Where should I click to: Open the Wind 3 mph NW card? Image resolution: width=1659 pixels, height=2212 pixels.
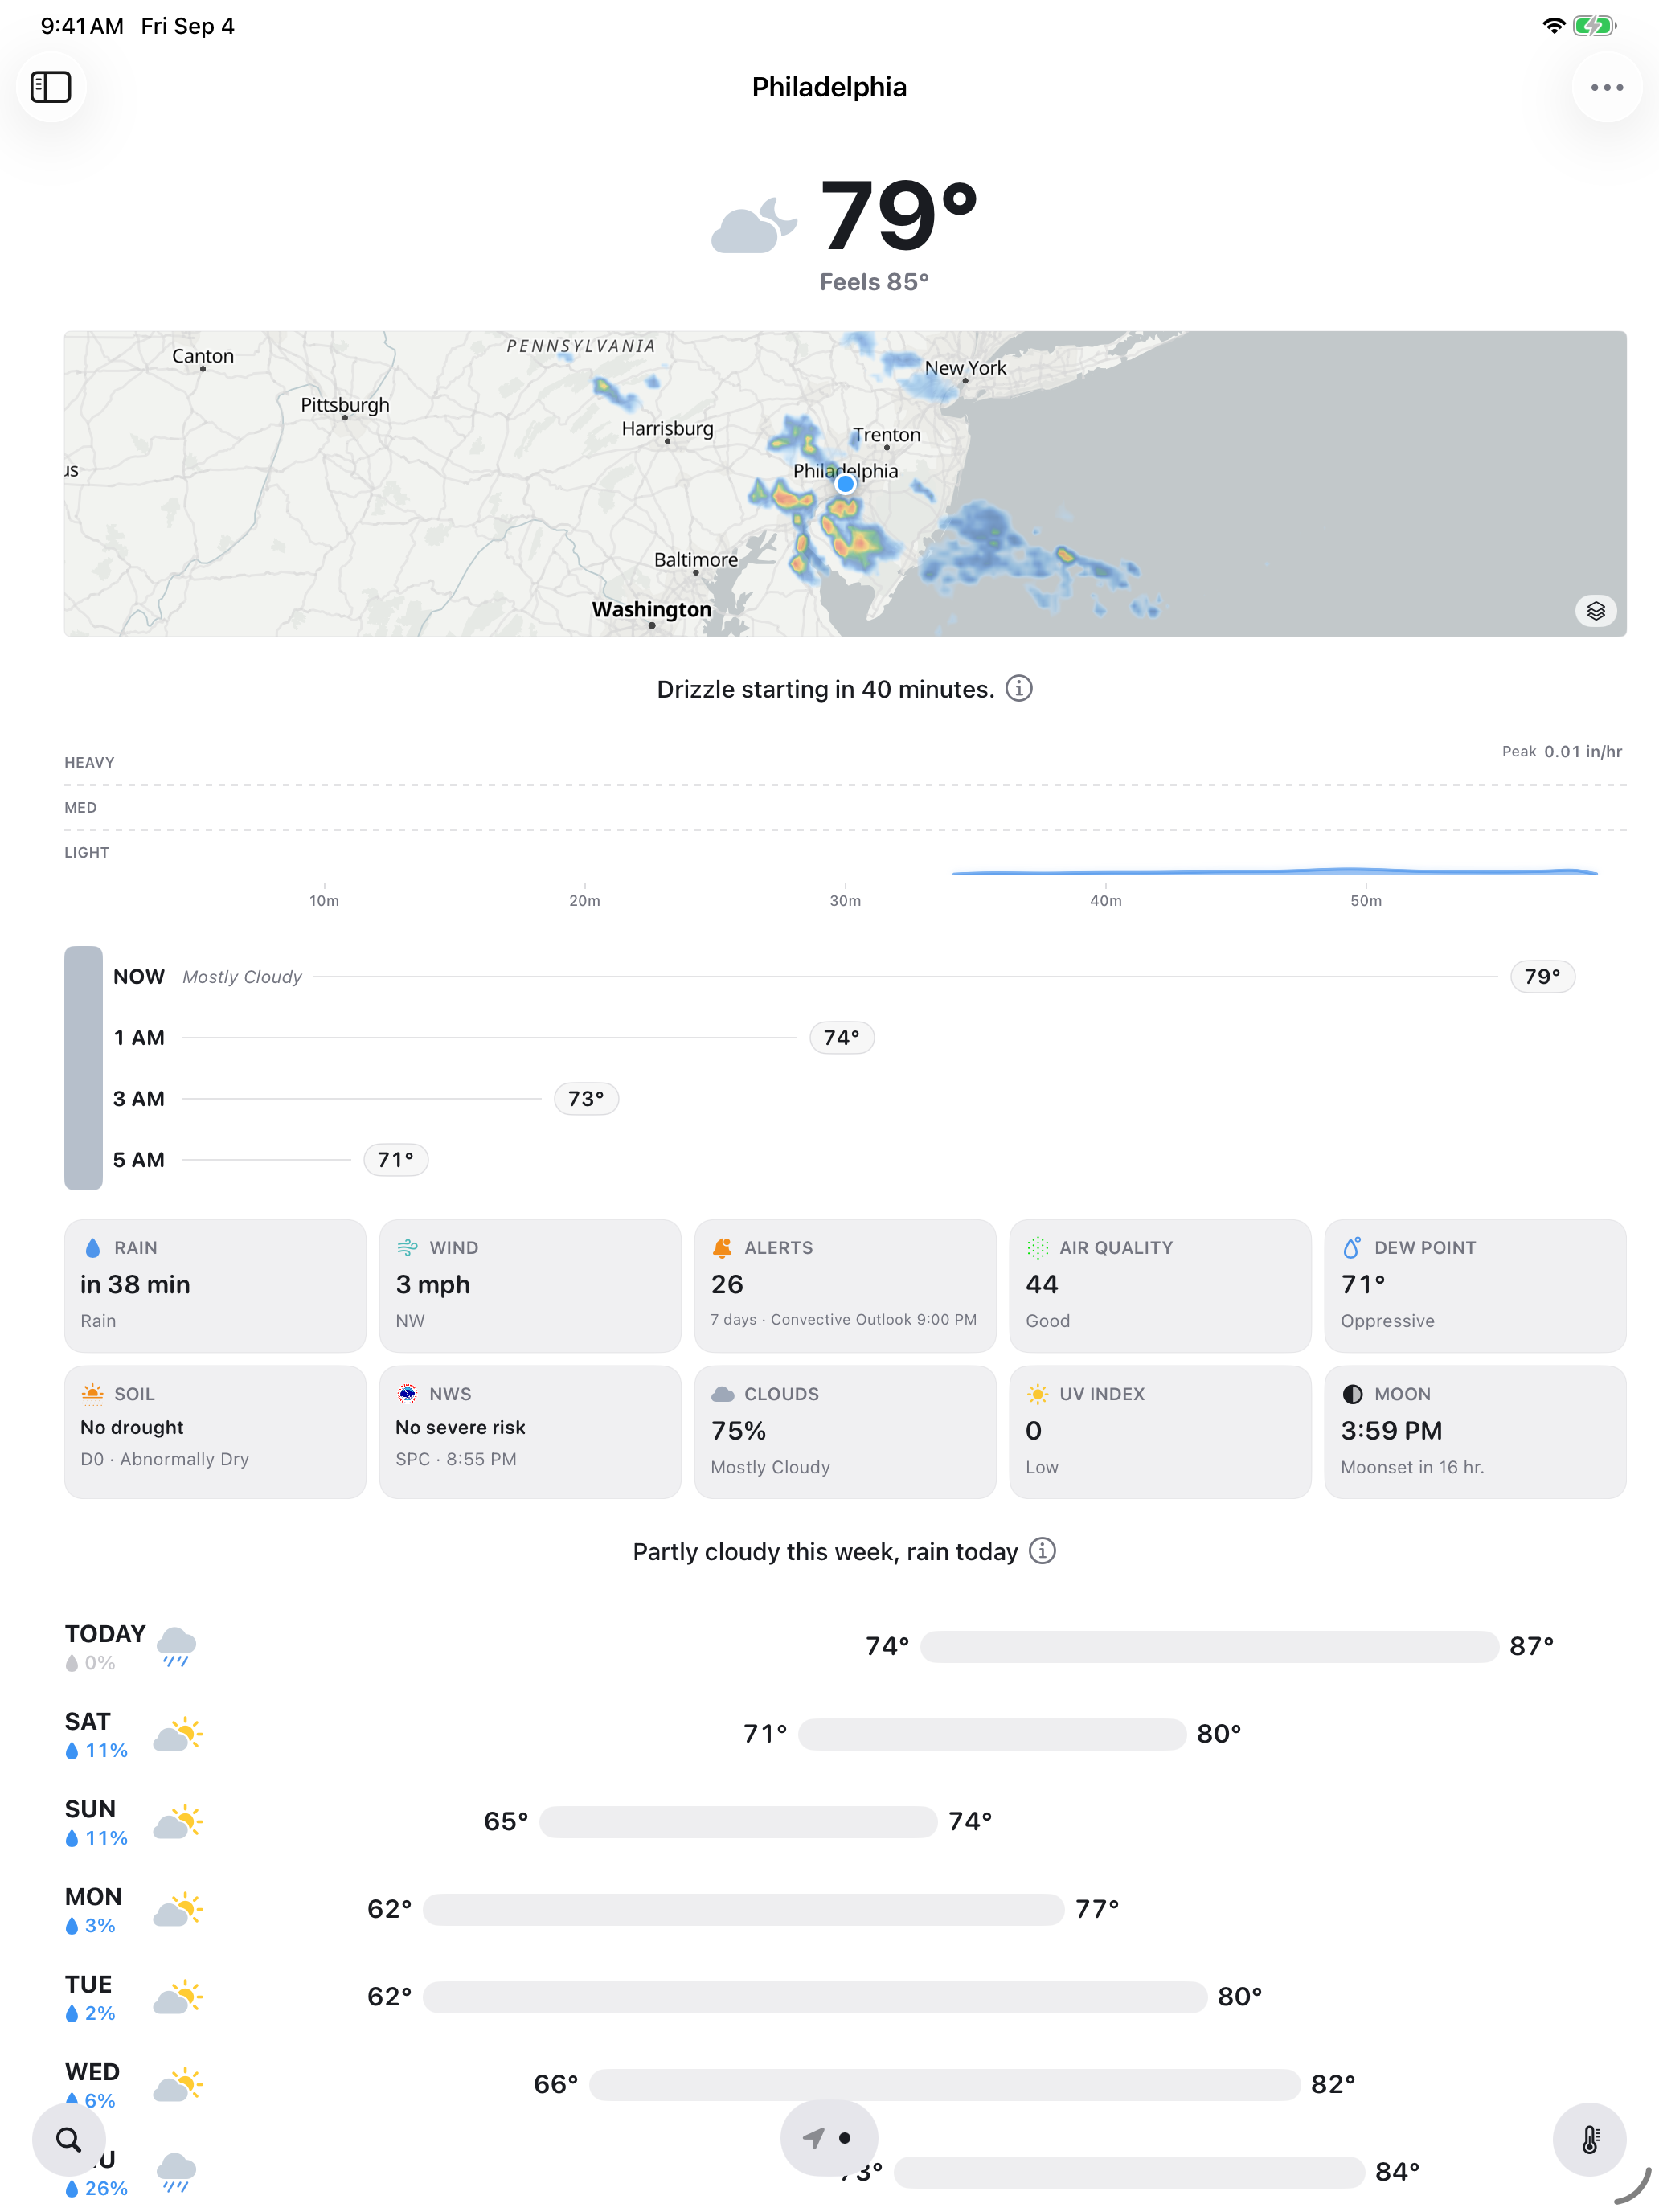530,1285
